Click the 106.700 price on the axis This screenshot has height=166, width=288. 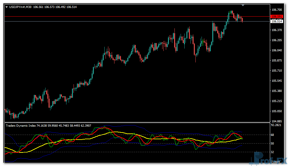click(277, 10)
